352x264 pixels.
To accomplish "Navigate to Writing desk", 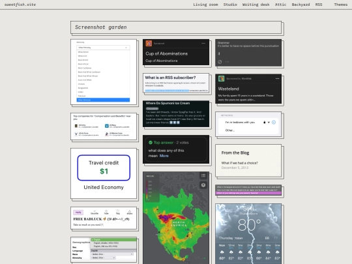I will pyautogui.click(x=256, y=5).
